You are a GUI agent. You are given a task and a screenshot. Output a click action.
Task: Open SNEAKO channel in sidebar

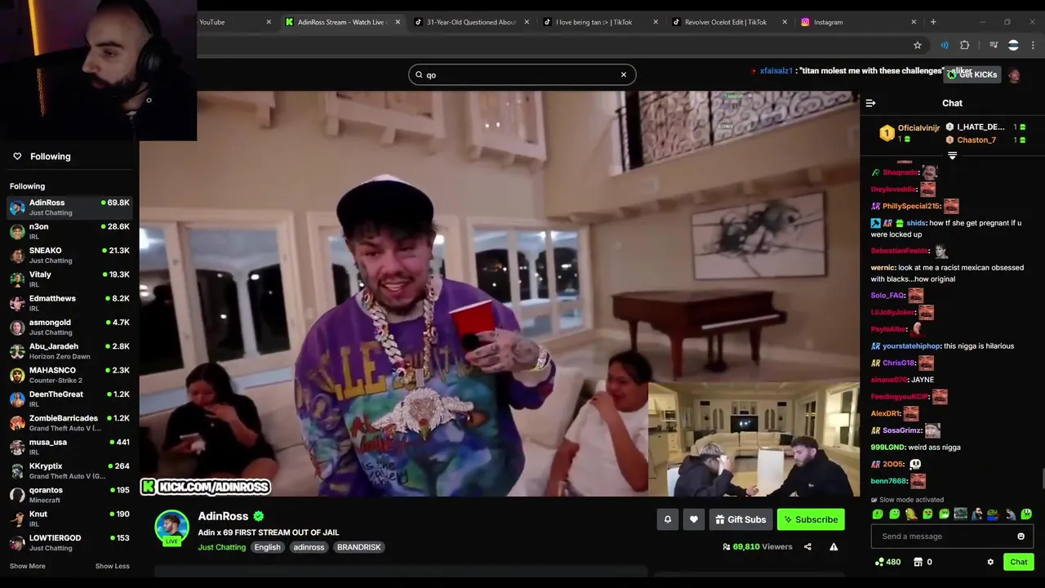[69, 255]
